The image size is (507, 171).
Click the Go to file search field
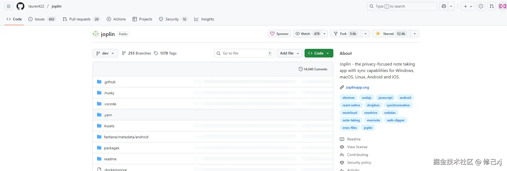[x=244, y=53]
